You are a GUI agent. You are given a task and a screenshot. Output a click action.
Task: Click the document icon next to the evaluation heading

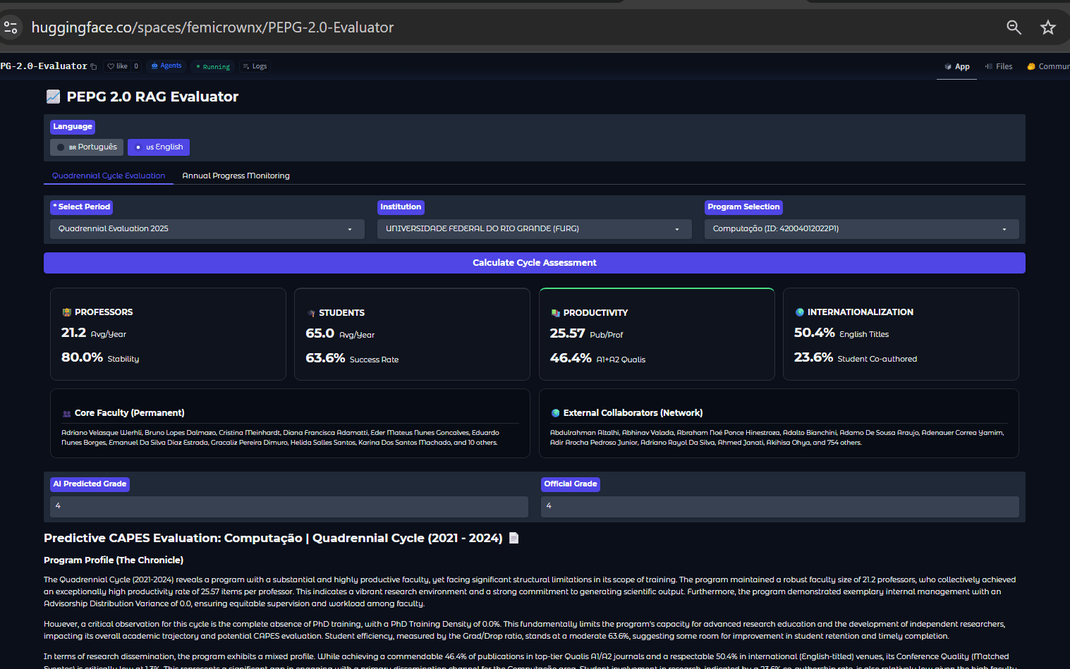pos(513,537)
